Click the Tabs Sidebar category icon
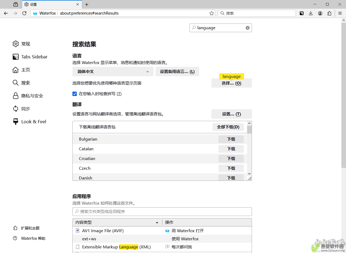 (x=16, y=57)
